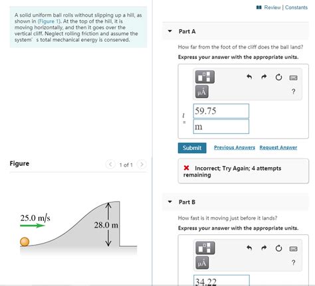Undo last edit in Part A

(x=249, y=77)
